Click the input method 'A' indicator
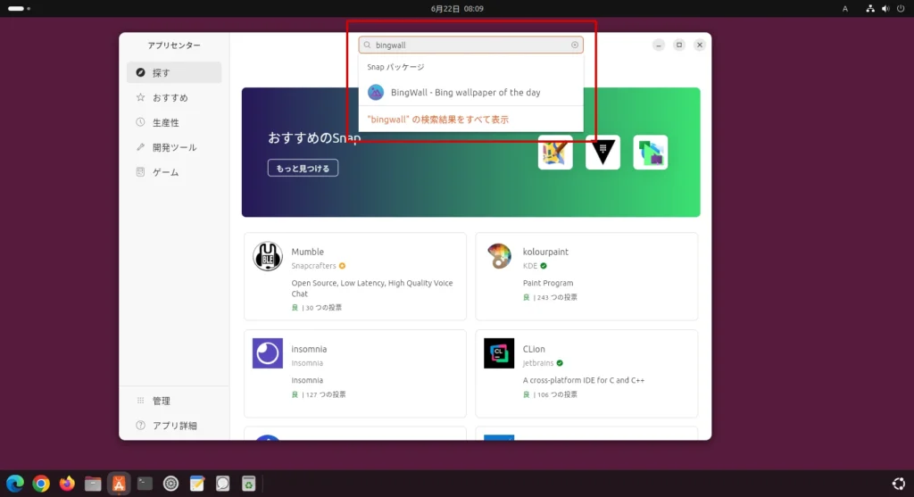 844,9
